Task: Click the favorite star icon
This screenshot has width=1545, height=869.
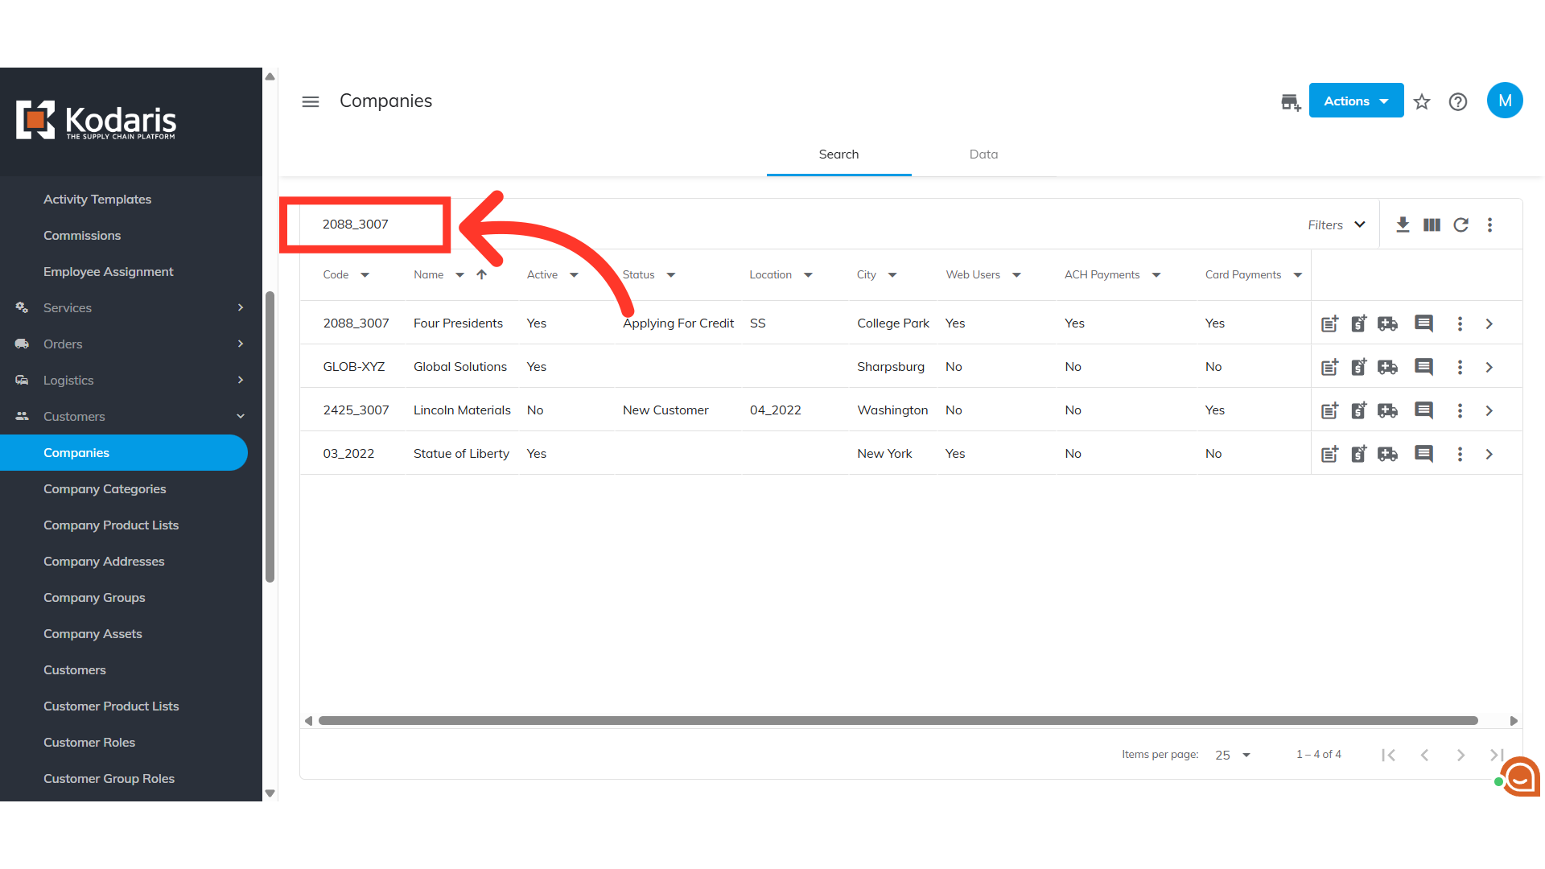Action: point(1422,101)
